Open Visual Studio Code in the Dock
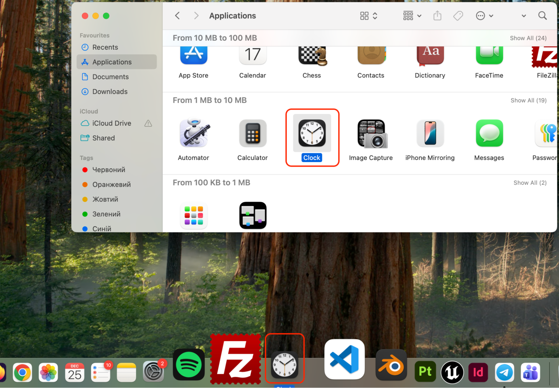 point(344,359)
